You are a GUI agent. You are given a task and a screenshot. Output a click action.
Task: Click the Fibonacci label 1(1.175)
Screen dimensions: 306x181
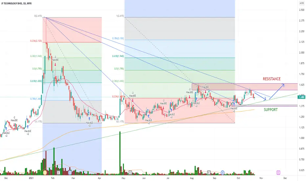point(38,121)
